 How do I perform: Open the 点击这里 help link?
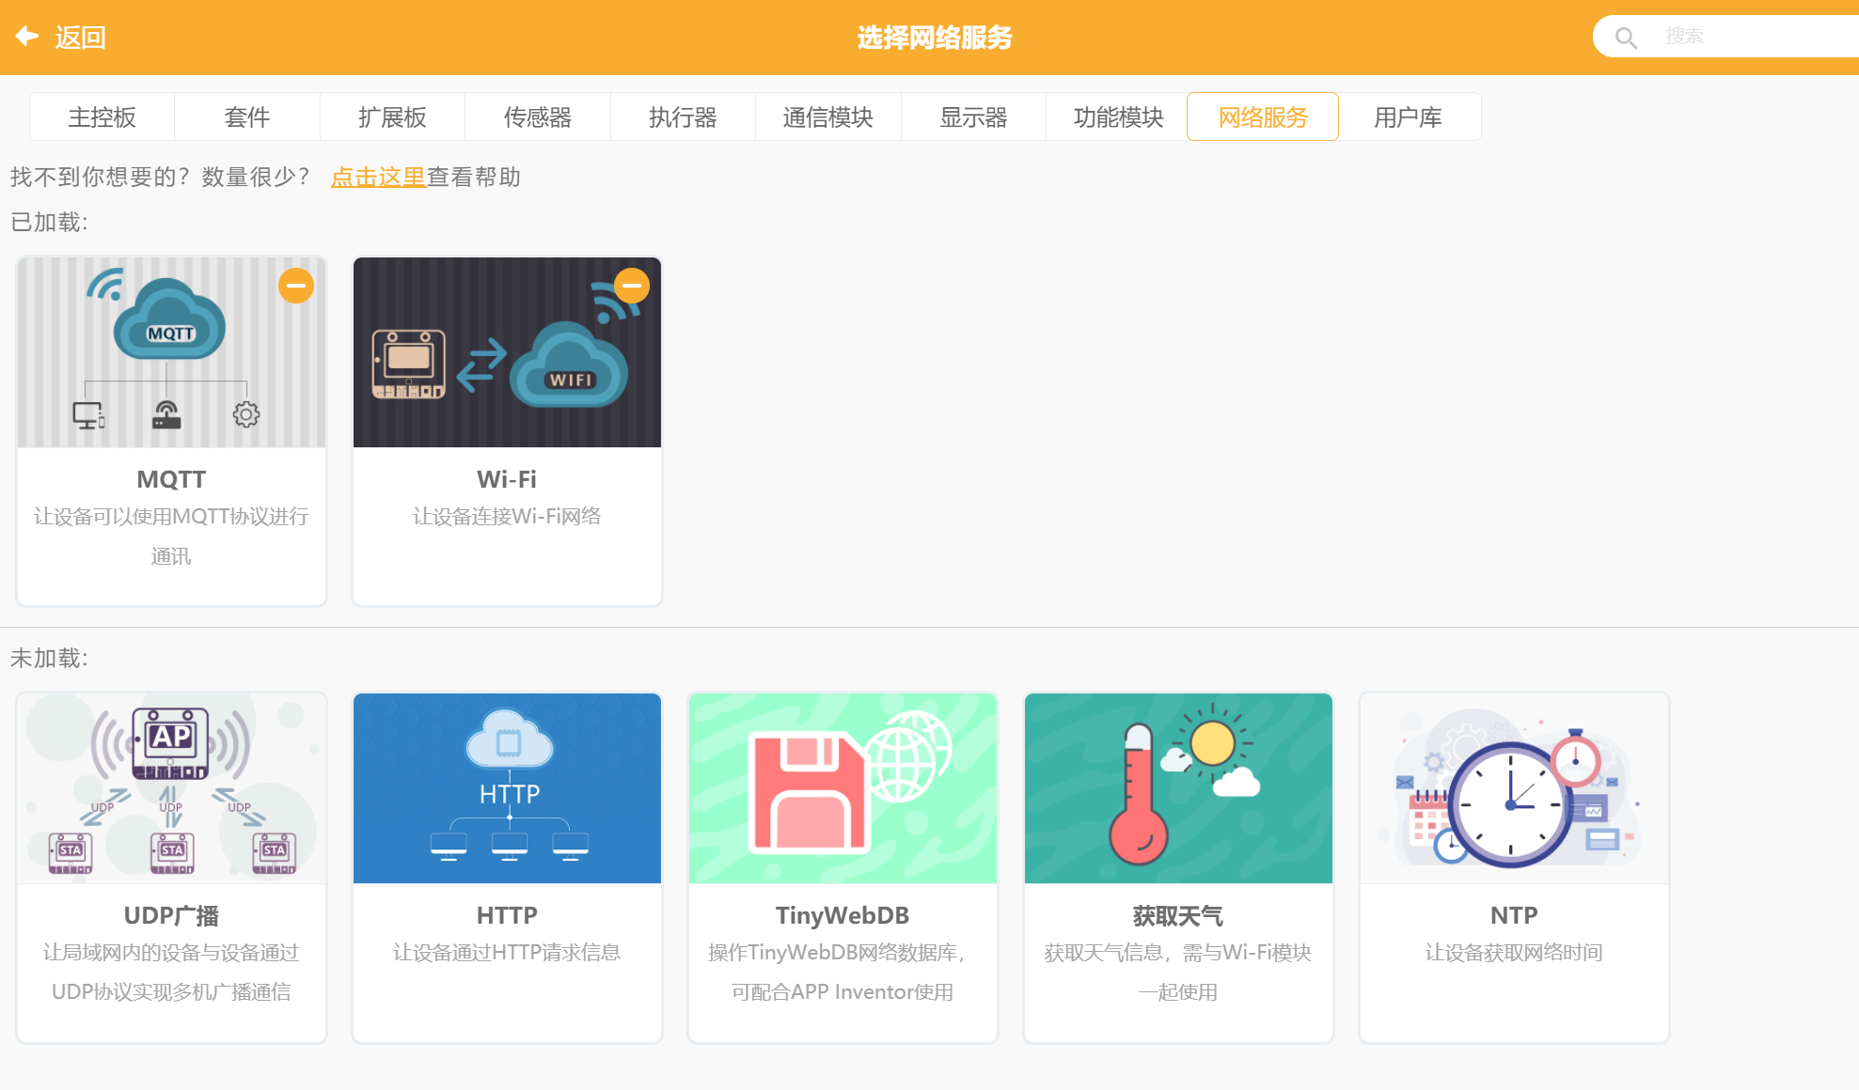(378, 177)
